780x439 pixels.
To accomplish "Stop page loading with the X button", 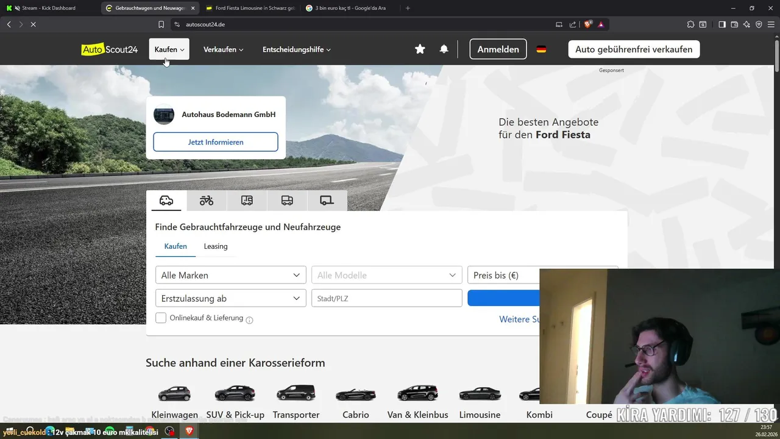I will tap(33, 24).
